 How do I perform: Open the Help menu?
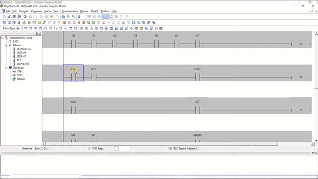pyautogui.click(x=114, y=11)
